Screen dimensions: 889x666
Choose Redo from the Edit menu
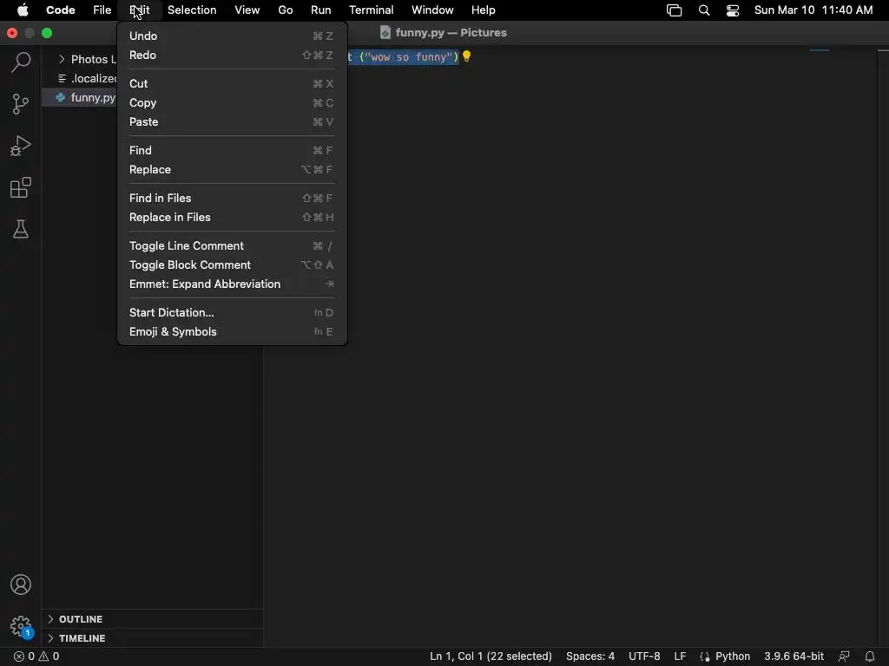232,55
